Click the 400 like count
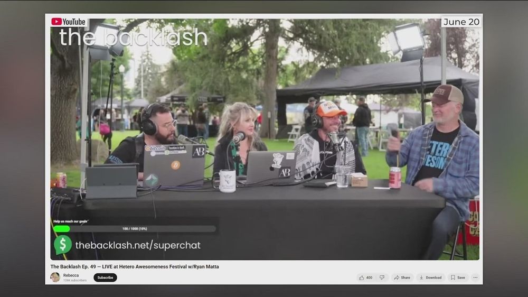Image resolution: width=528 pixels, height=297 pixels. point(369,277)
